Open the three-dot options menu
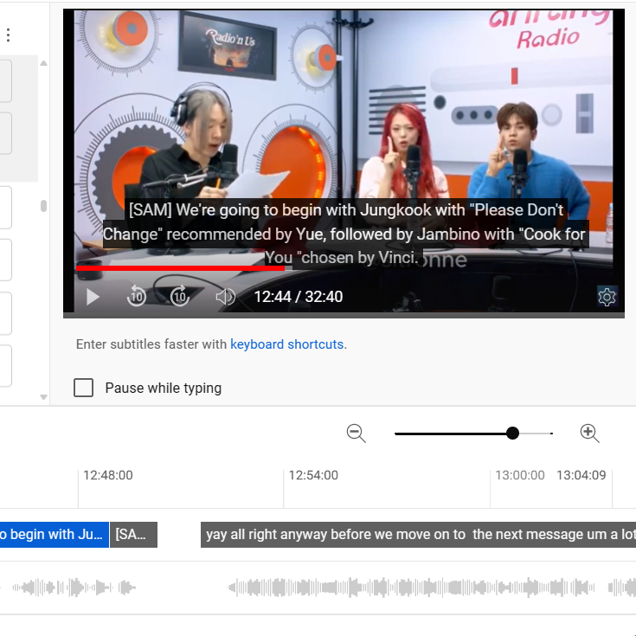636x636 pixels. click(x=8, y=35)
